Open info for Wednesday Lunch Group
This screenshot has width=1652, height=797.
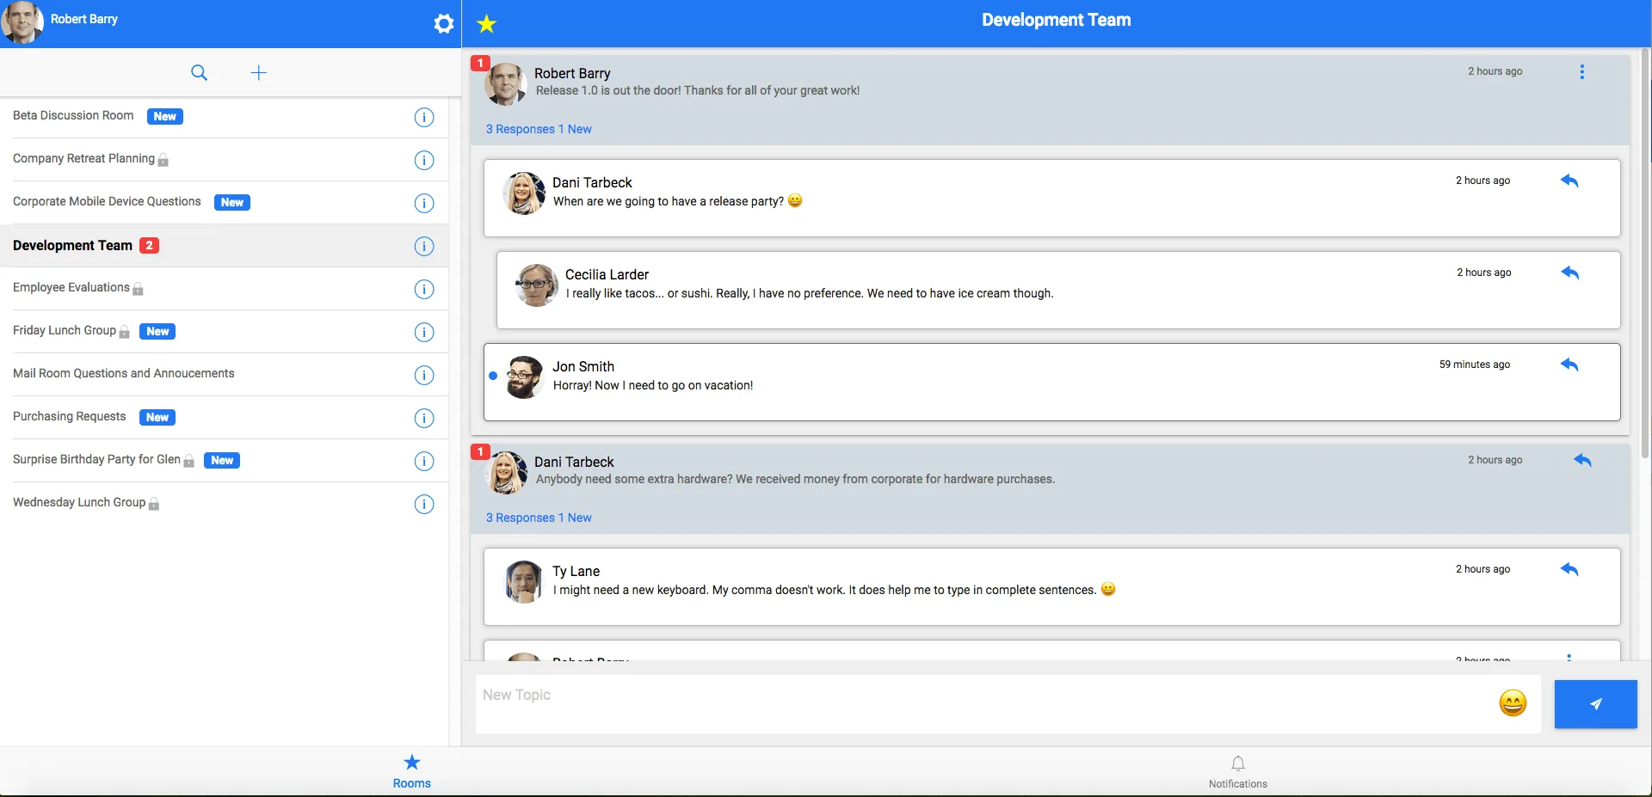click(x=424, y=504)
